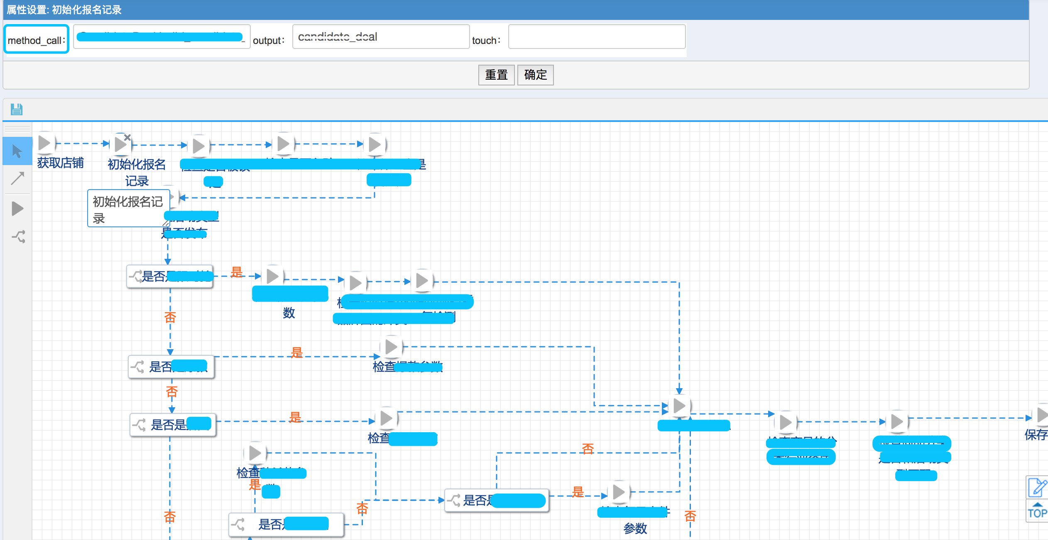Focus the output input field
1048x540 pixels.
pyautogui.click(x=380, y=37)
